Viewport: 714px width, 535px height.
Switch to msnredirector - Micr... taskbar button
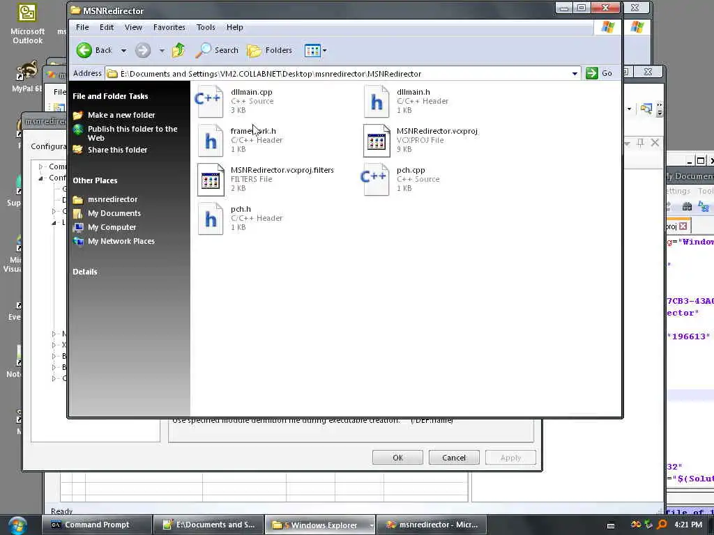pyautogui.click(x=432, y=525)
